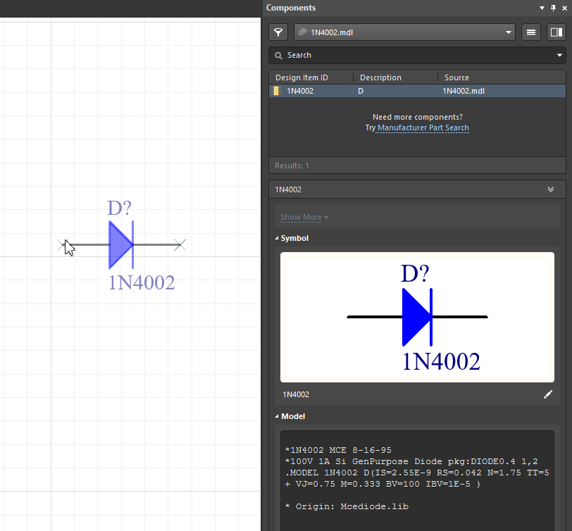Click the 1N4002 label on the schematic
The image size is (572, 531).
[x=142, y=282]
